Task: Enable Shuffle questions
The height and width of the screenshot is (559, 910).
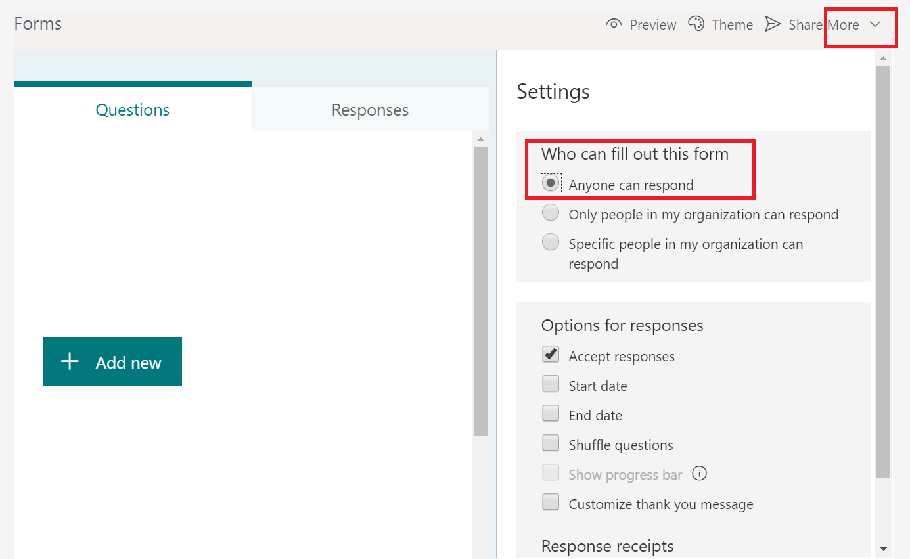Action: click(551, 443)
